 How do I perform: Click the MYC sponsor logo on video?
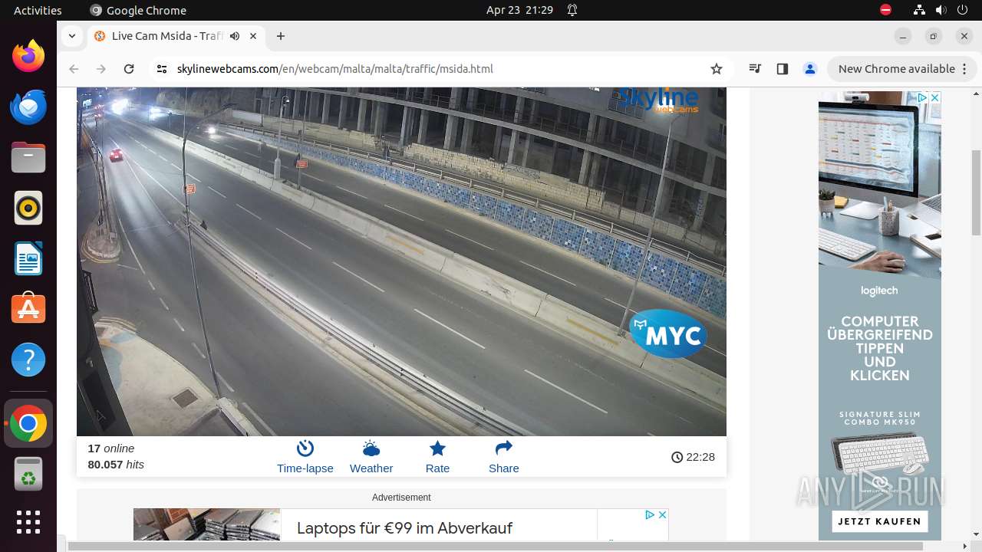pos(668,334)
